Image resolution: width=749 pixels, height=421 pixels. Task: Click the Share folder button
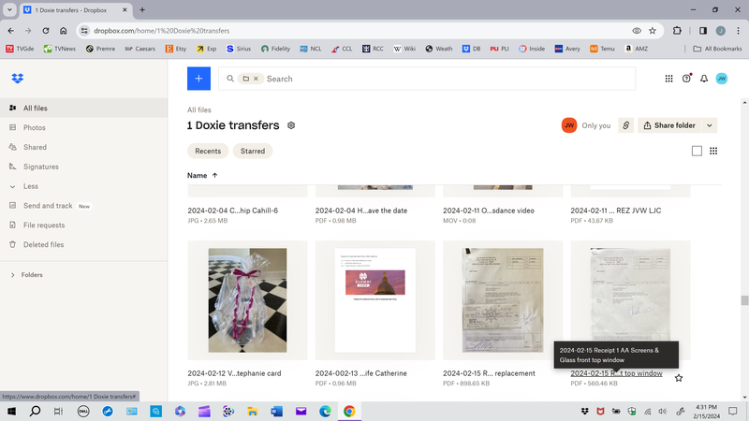669,125
